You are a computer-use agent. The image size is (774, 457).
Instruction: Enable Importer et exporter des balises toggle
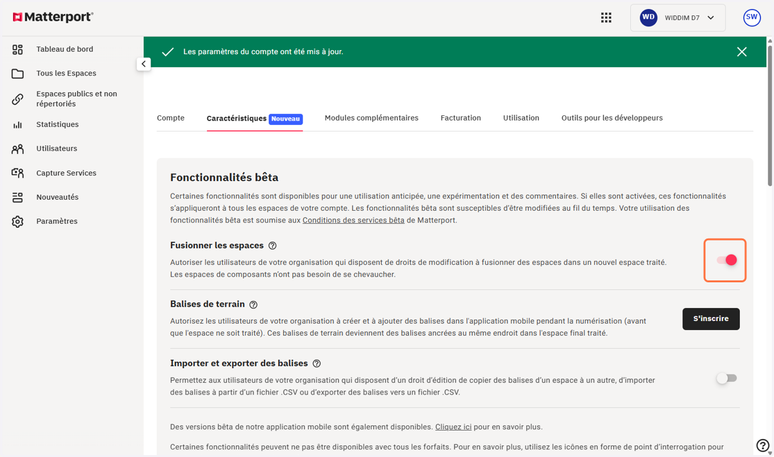(x=726, y=378)
